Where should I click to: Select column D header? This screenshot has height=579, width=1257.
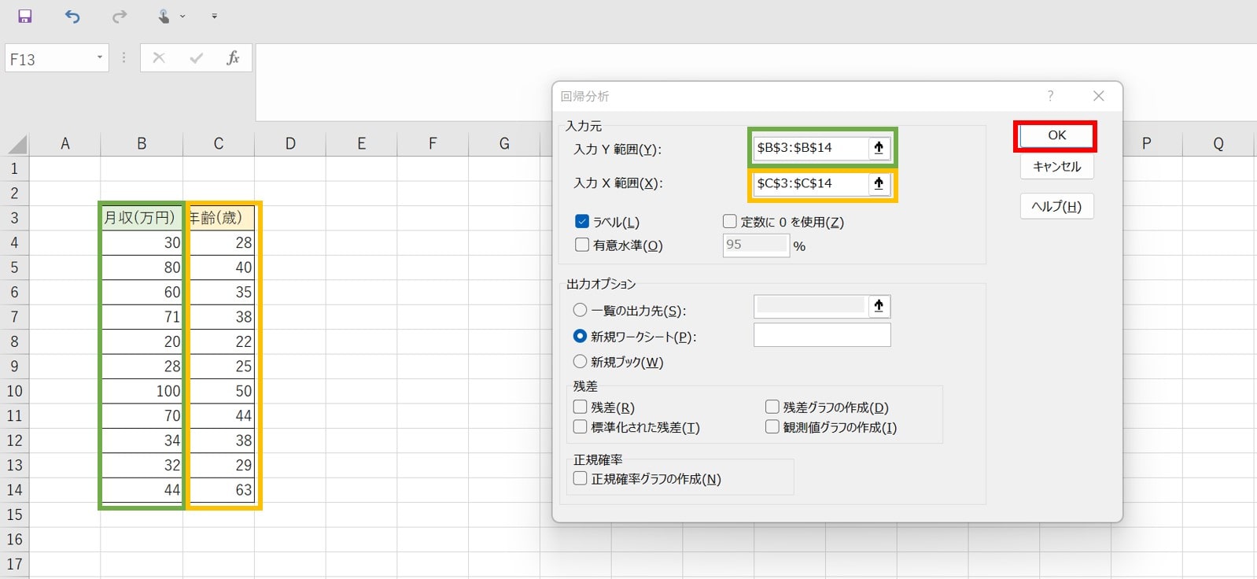[290, 144]
